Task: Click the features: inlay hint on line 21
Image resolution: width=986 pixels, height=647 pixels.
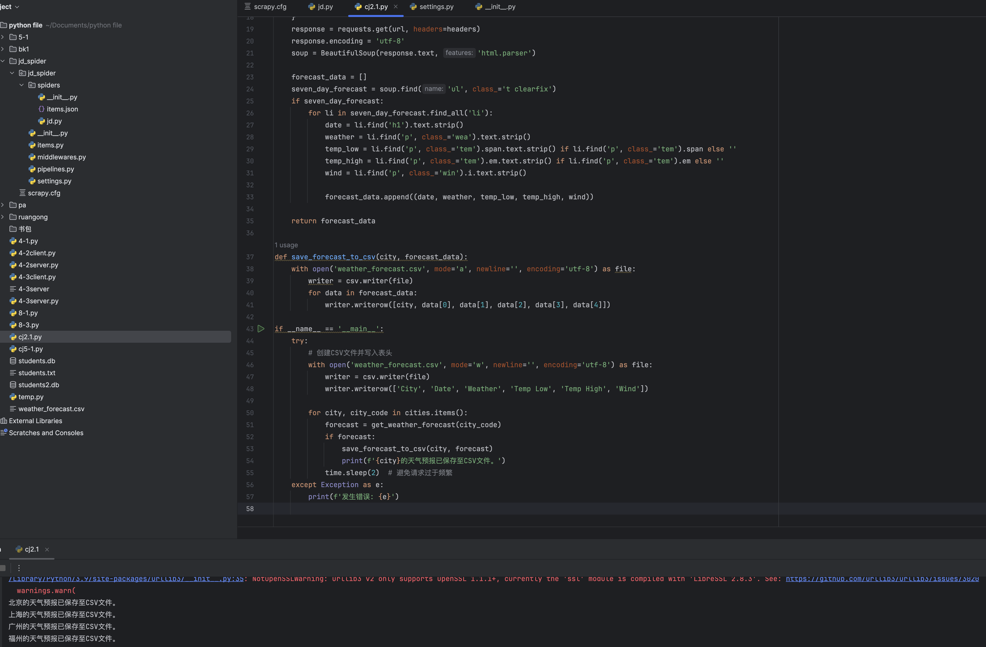Action: click(x=459, y=52)
